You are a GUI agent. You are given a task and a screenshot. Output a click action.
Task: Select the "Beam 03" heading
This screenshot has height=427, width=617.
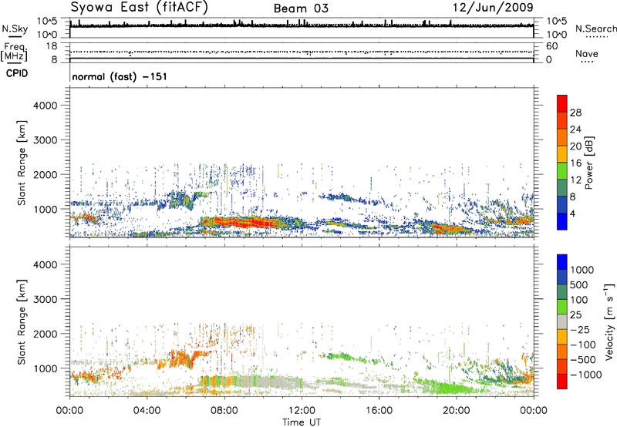[301, 8]
